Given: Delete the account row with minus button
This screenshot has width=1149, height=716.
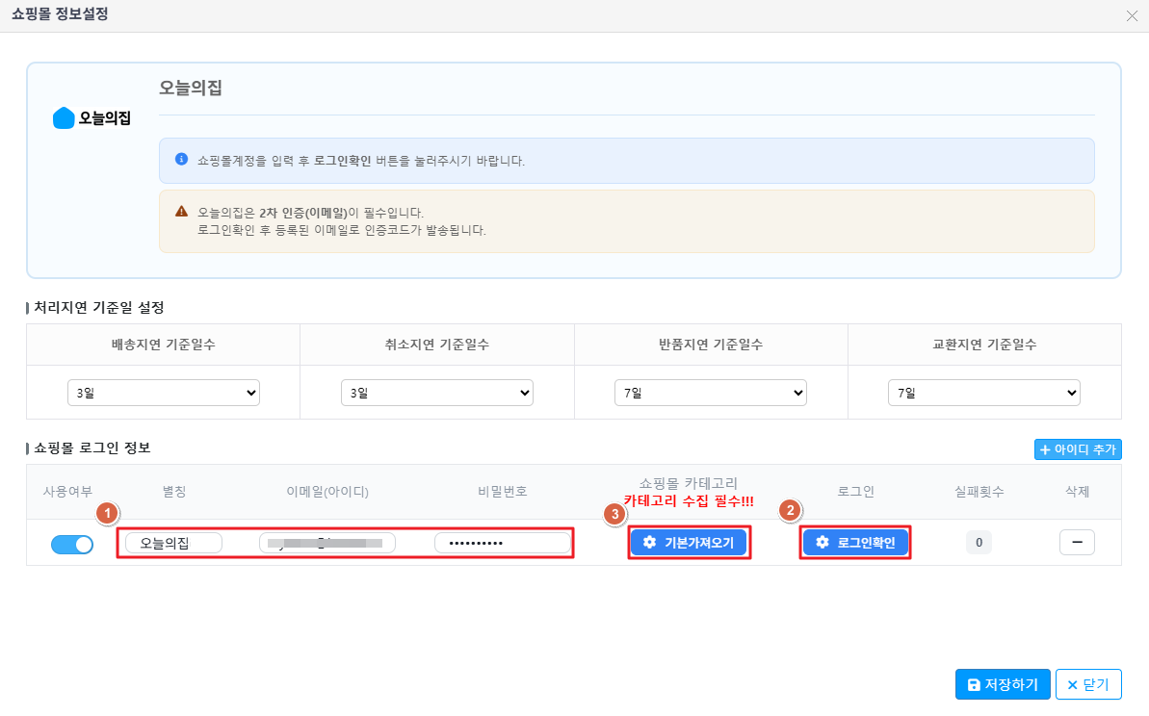Looking at the screenshot, I should click(x=1077, y=543).
